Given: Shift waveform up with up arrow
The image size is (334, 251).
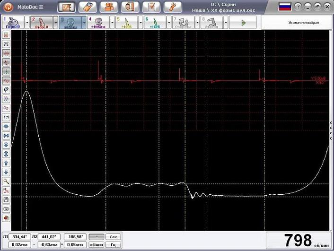Looking at the screenshot, I should (6, 163).
